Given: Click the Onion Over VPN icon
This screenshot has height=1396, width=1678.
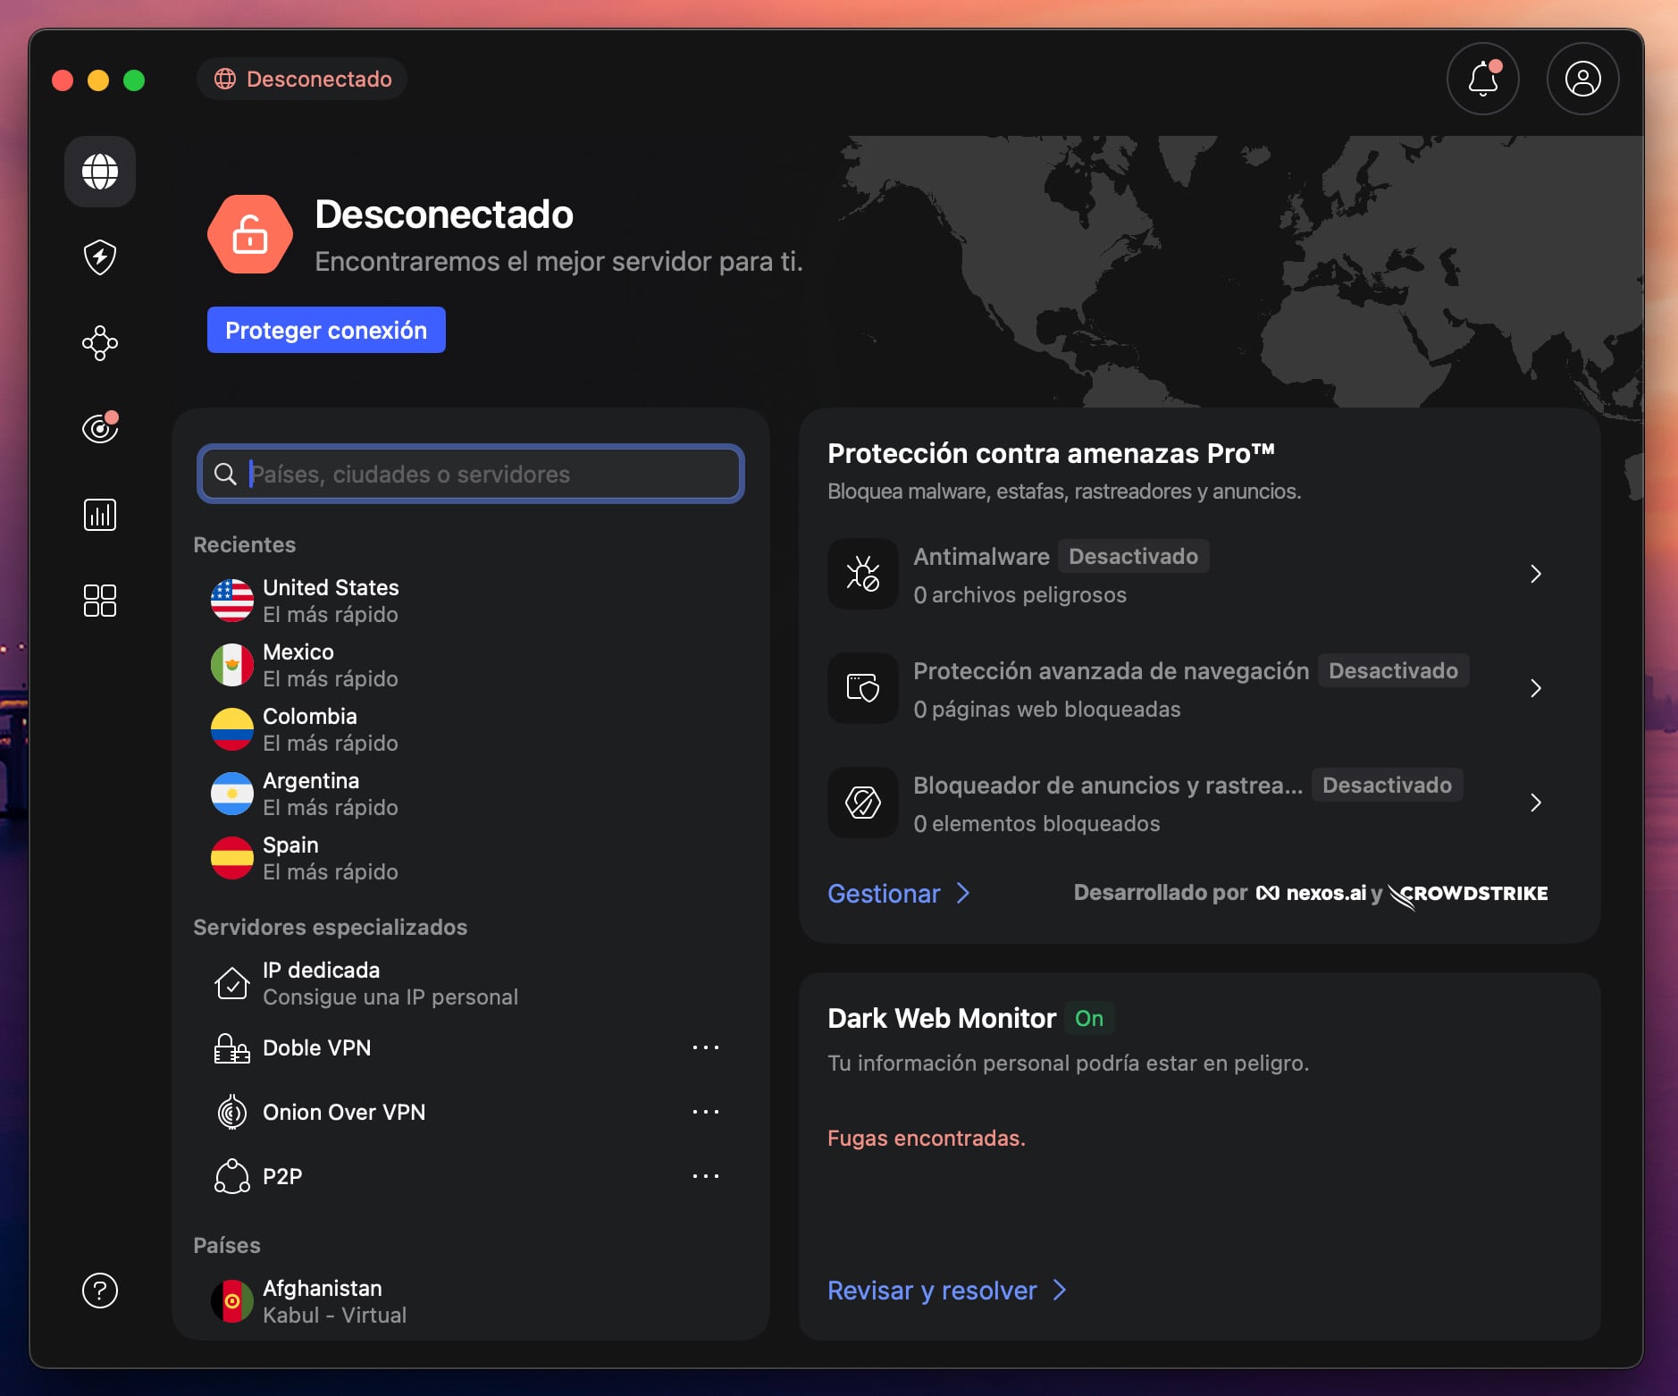Looking at the screenshot, I should click(232, 1112).
